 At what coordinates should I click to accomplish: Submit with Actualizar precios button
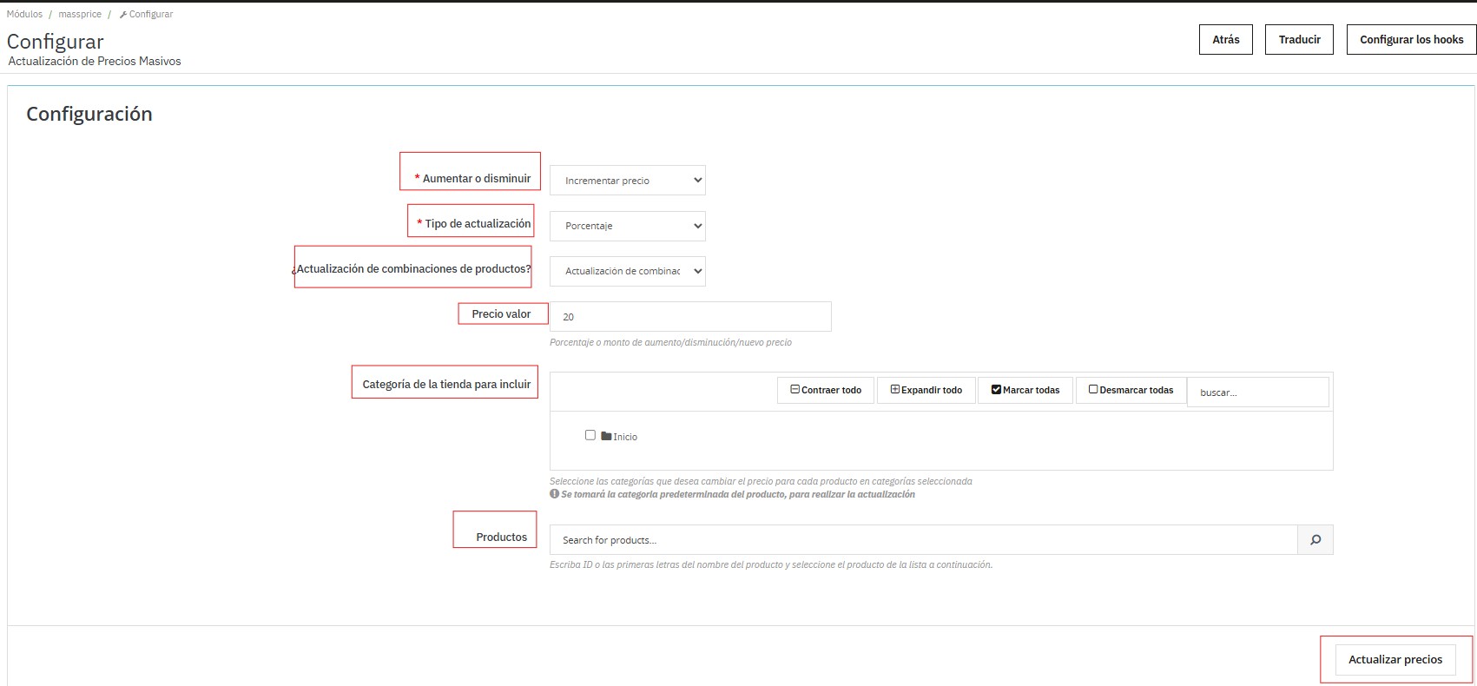pos(1395,660)
